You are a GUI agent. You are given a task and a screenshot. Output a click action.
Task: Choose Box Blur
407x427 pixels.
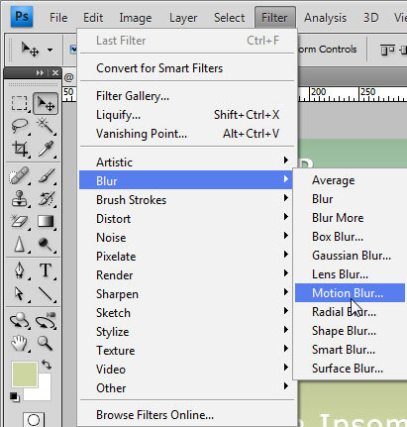click(351, 237)
